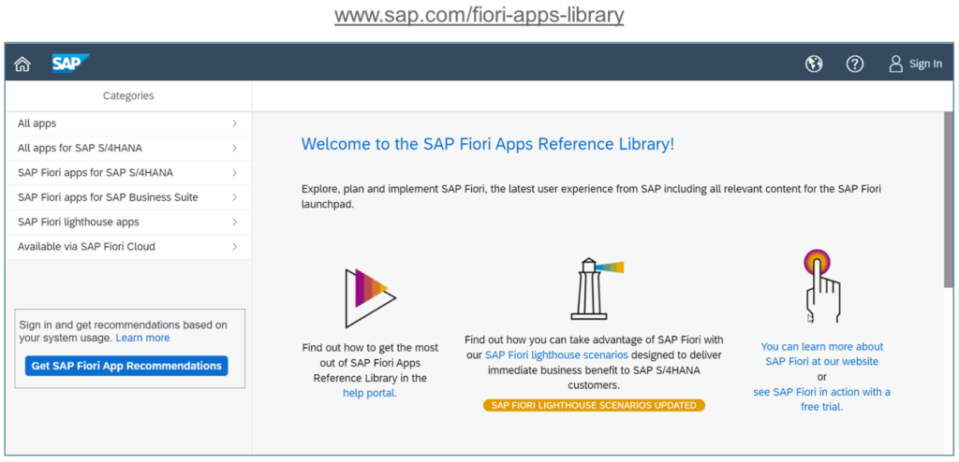Follow the help portal link
Screen dimensions: 959x462
click(x=370, y=394)
